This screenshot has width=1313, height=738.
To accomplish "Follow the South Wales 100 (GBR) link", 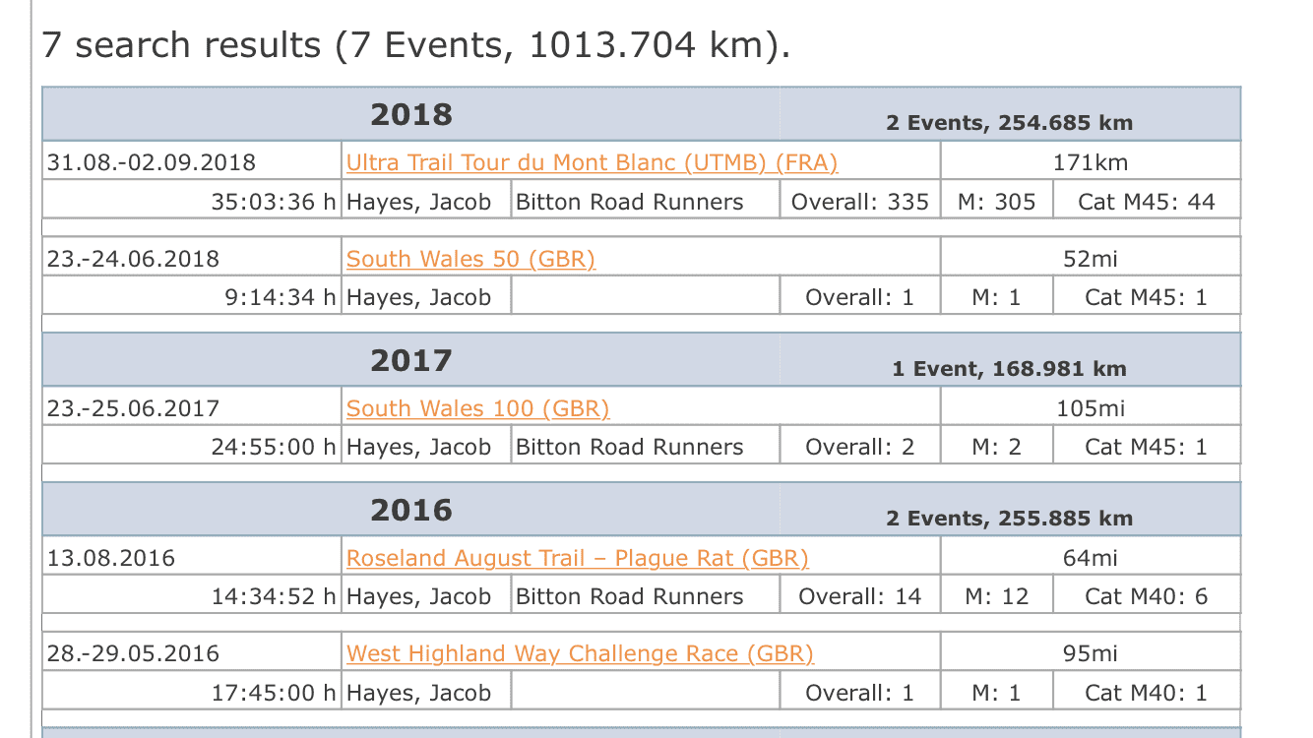I will [477, 408].
